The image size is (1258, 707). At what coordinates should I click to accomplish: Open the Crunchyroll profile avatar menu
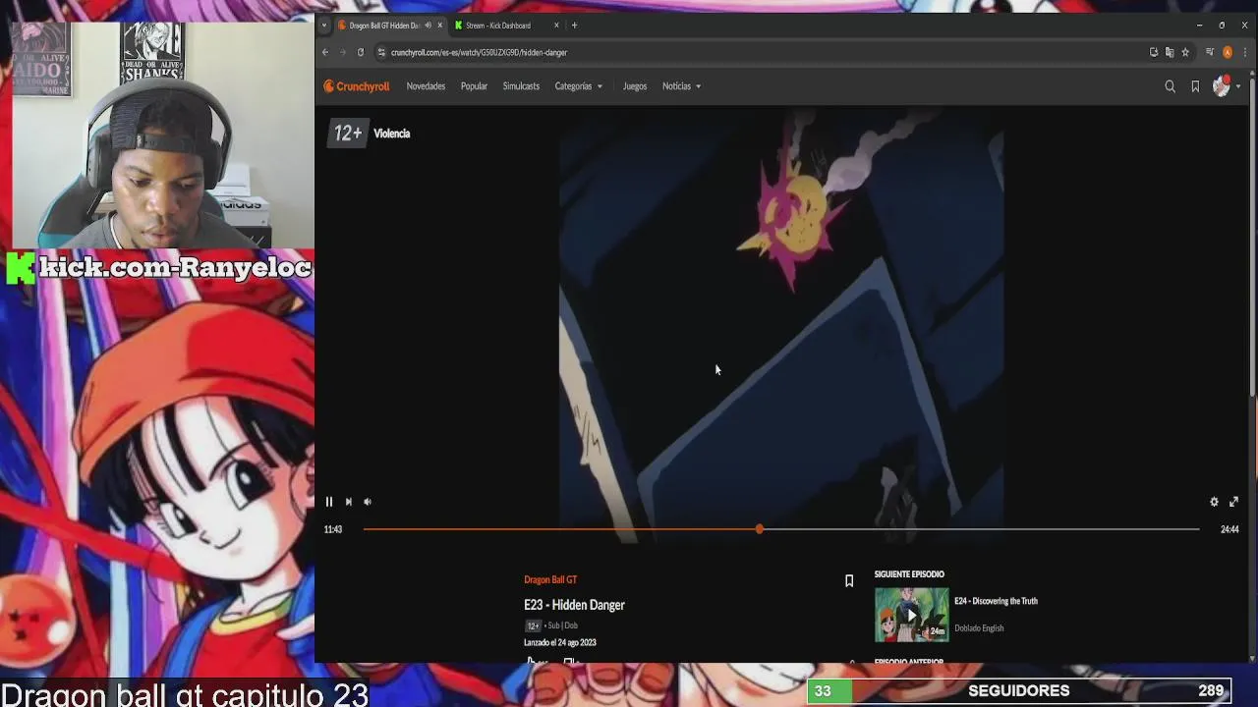click(1222, 86)
